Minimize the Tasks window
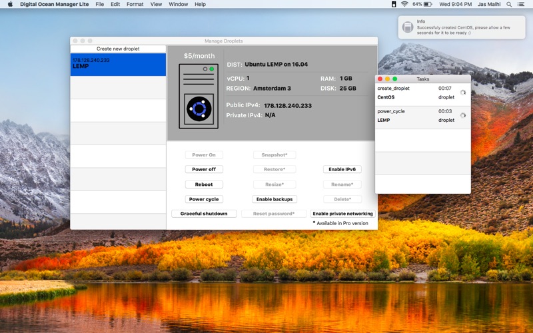This screenshot has height=333, width=533. 388,79
